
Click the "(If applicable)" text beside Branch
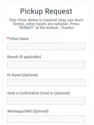coord(30,57)
